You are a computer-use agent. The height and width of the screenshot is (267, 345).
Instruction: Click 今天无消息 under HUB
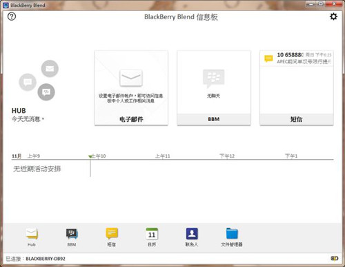click(28, 119)
